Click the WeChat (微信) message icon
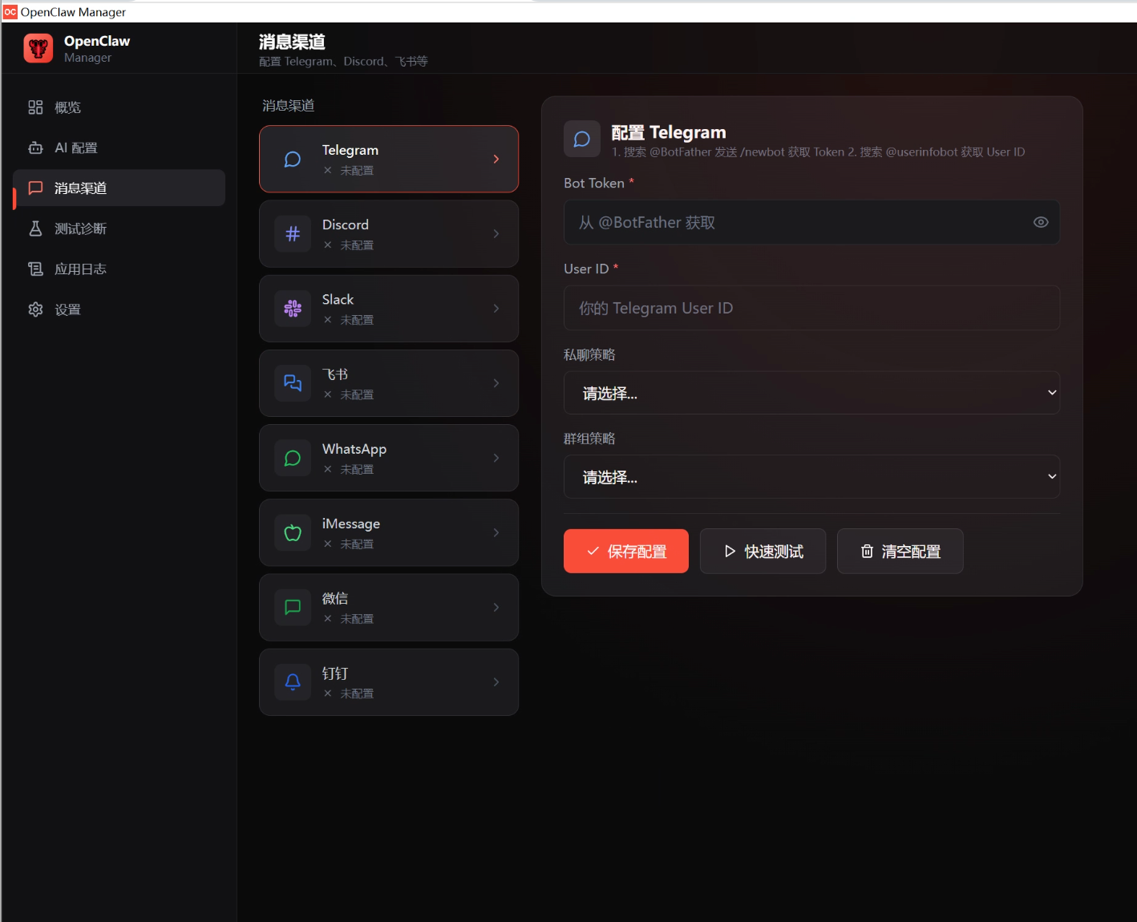The height and width of the screenshot is (922, 1137). pyautogui.click(x=293, y=608)
